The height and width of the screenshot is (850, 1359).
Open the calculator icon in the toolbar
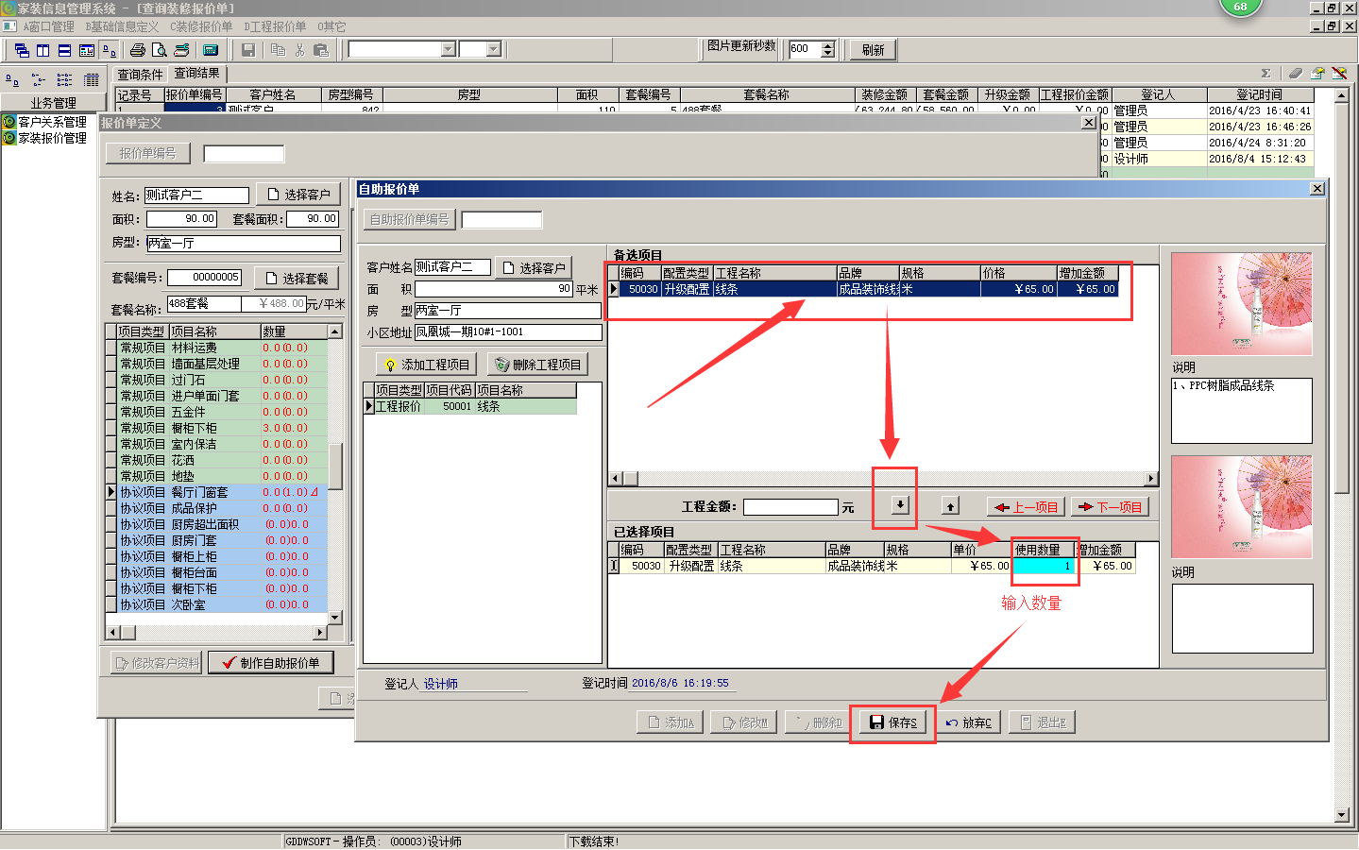pos(211,50)
